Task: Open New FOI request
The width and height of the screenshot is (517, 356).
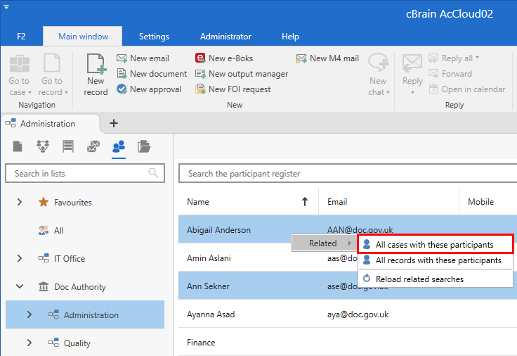Action: click(233, 89)
